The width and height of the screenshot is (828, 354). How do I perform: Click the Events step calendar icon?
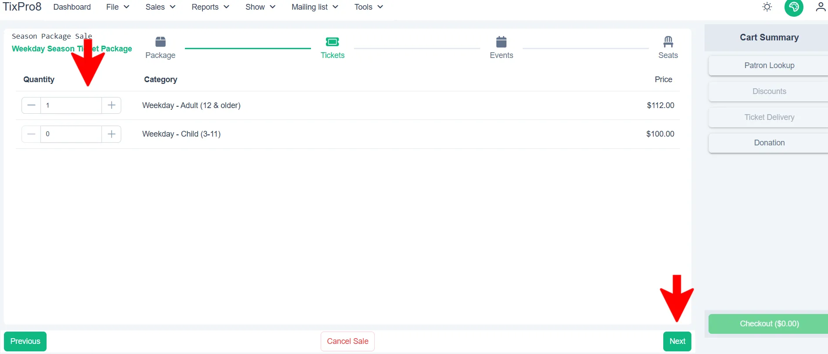click(x=501, y=42)
